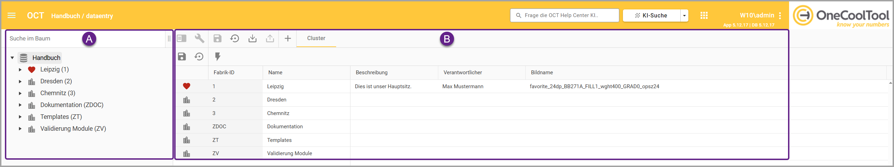Click the Fabrik-ID column header
894x167 pixels.
pyautogui.click(x=224, y=73)
